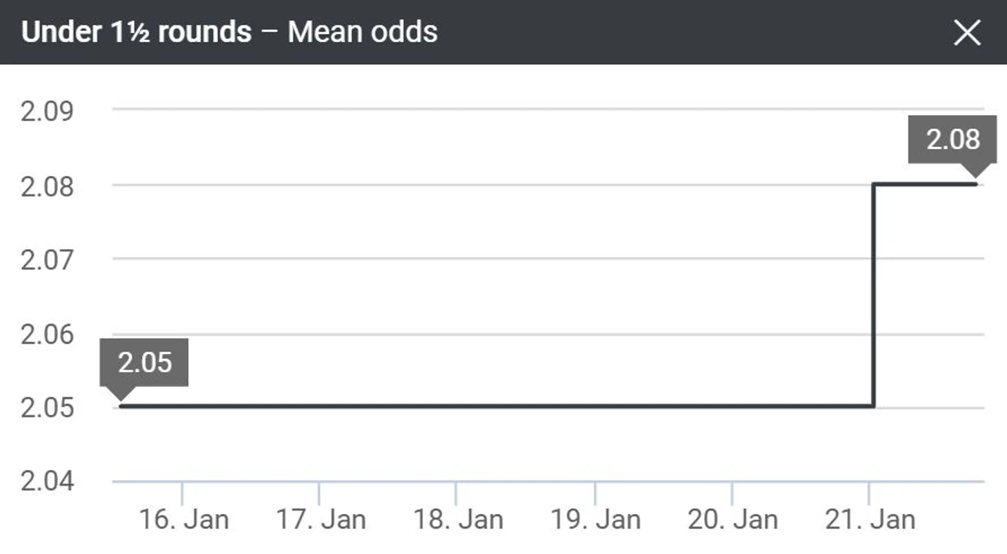Click the vertical jump in odds line
This screenshot has height=554, width=1007.
(875, 295)
